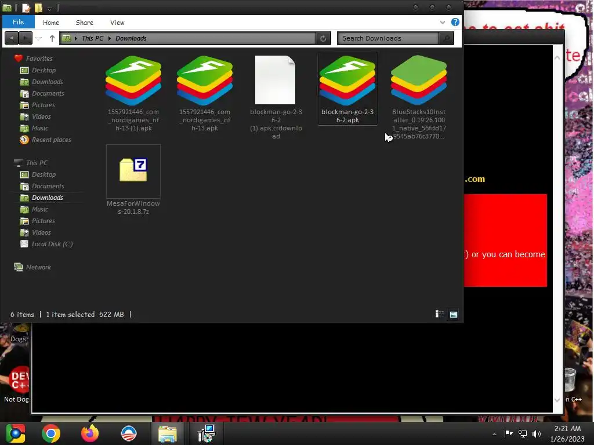
Task: Select blockman-go-2-36-2 (1).apk.crdownload file
Action: coord(276,97)
